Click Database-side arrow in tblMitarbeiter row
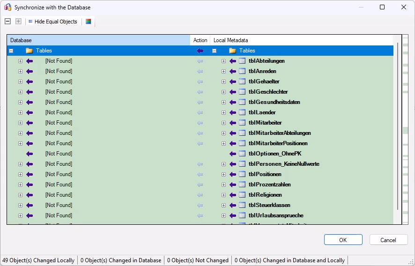The height and width of the screenshot is (266, 415). 30,123
